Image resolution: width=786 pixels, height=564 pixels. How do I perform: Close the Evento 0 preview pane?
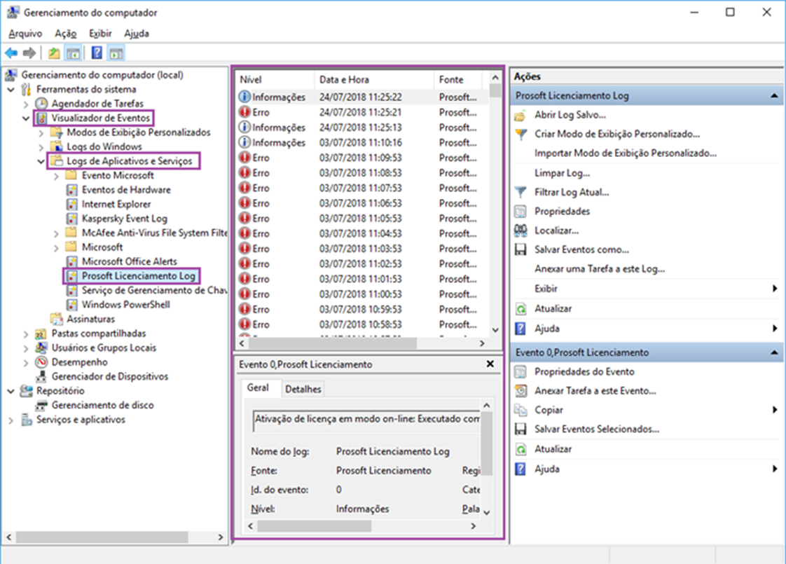click(490, 364)
